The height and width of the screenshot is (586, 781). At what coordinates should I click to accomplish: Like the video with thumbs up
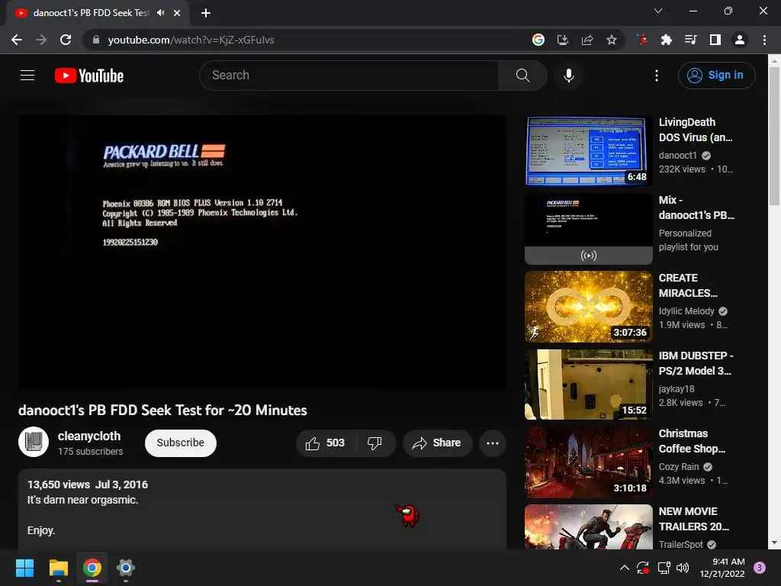tap(326, 443)
